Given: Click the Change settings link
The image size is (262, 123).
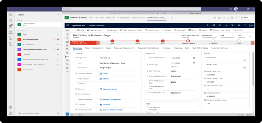Looking at the screenshot, I should 196,13.
